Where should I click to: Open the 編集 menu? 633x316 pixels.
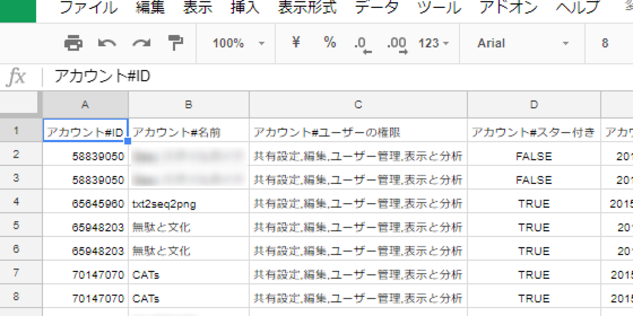(x=150, y=8)
